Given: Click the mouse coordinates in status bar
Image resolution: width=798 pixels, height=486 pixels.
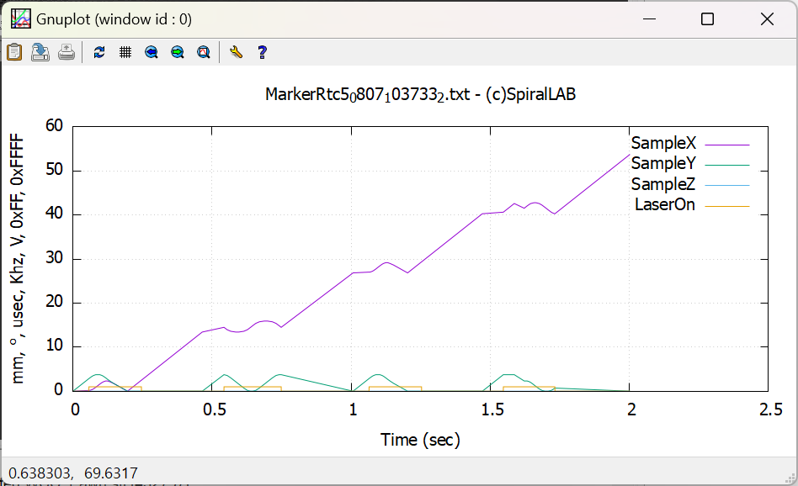Looking at the screenshot, I should (72, 473).
